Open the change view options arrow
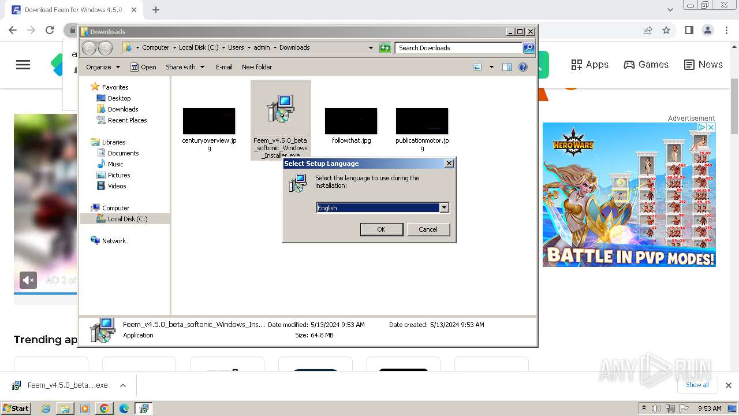The width and height of the screenshot is (739, 416). (x=491, y=67)
